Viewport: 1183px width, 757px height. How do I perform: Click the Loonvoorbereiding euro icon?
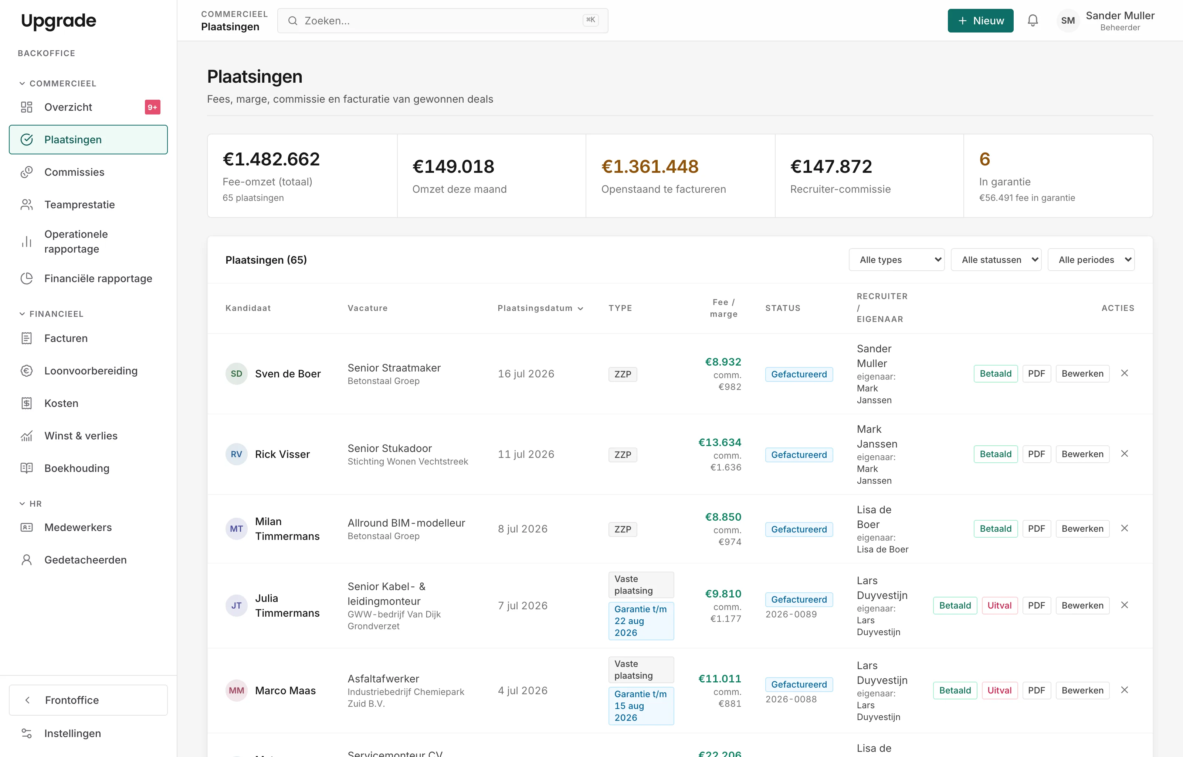[27, 371]
